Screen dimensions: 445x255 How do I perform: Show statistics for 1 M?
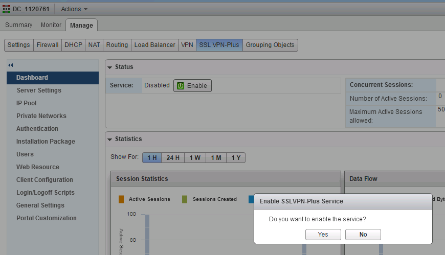coord(216,158)
